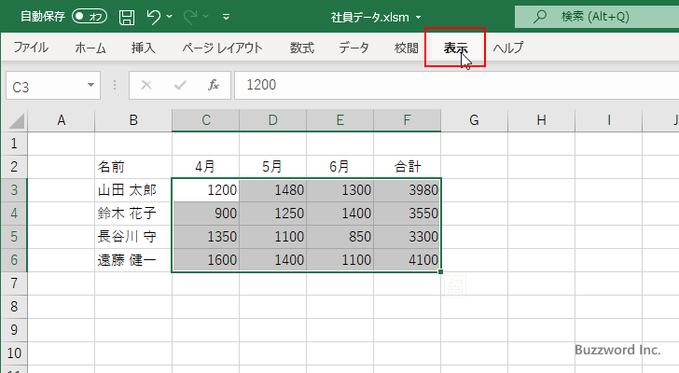The image size is (679, 373).
Task: Click the 5月 header cell
Action: pos(272,167)
